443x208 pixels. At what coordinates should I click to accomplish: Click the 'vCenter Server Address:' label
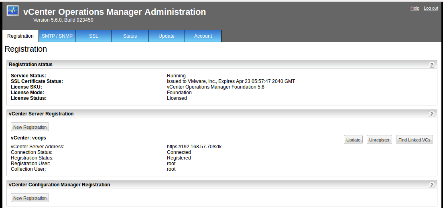click(x=38, y=147)
